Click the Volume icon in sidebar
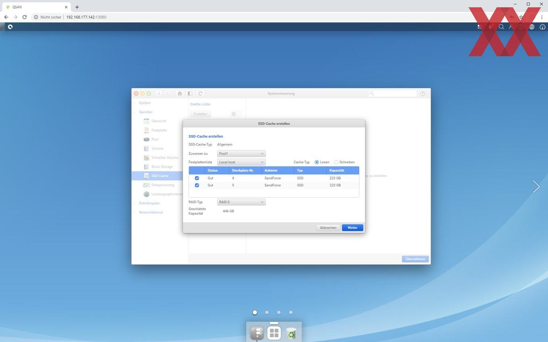Screen dimensions: 548x342 coord(146,148)
